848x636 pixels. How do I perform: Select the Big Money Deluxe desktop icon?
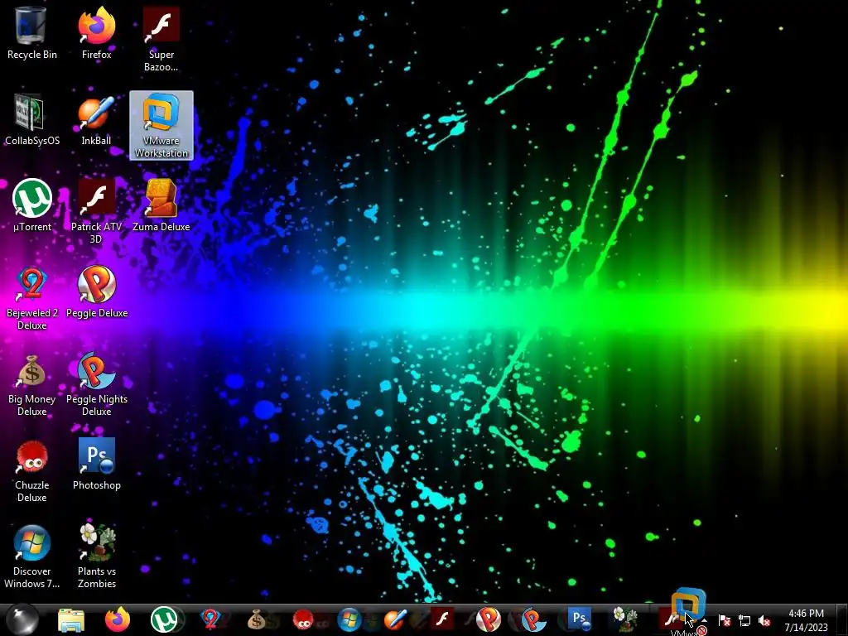tap(31, 384)
